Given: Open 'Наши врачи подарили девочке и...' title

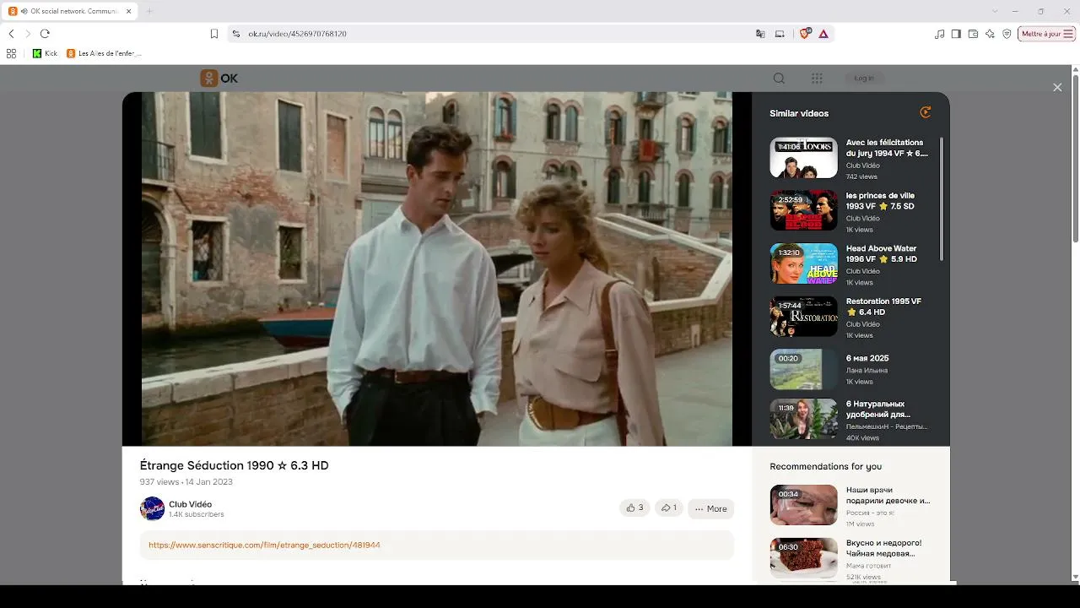Looking at the screenshot, I should click(x=888, y=495).
